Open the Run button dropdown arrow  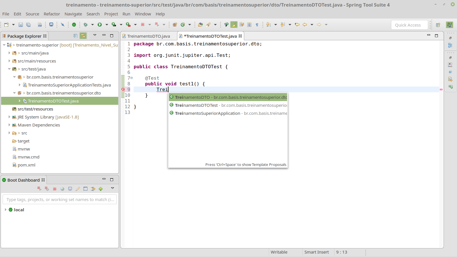(107, 25)
